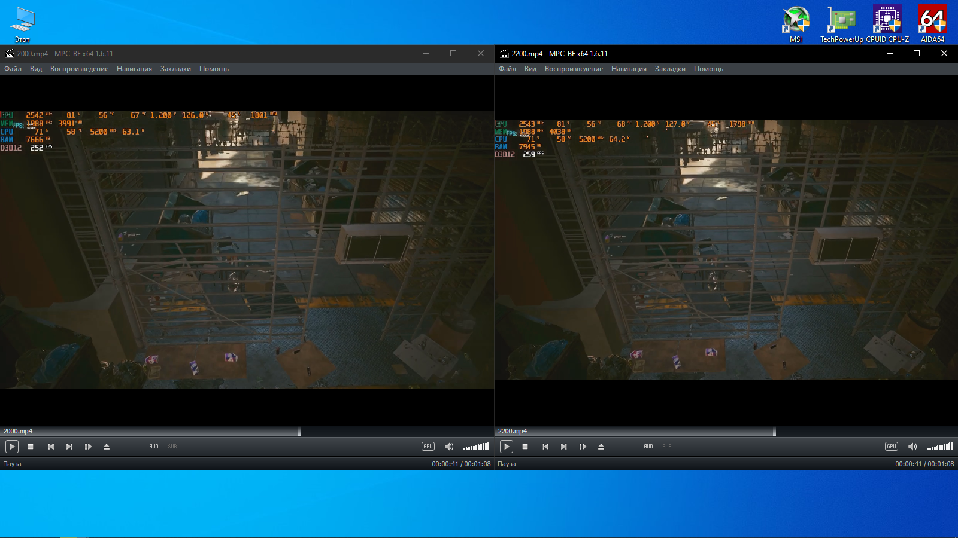Screen dimensions: 958x538
Task: Click the seek bar of 2000.mp4
Action: pyautogui.click(x=247, y=431)
